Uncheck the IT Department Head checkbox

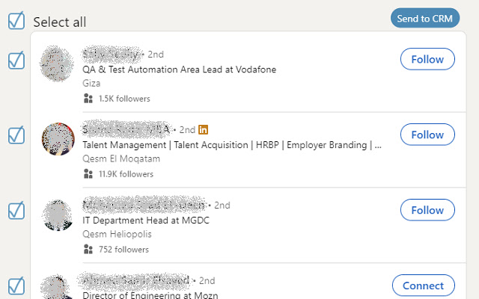[x=16, y=211]
